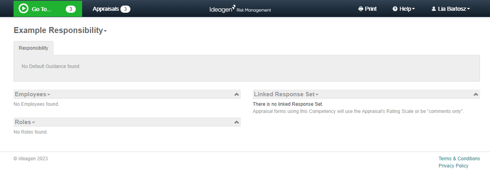Click the Go To badge showing 3

click(x=71, y=9)
